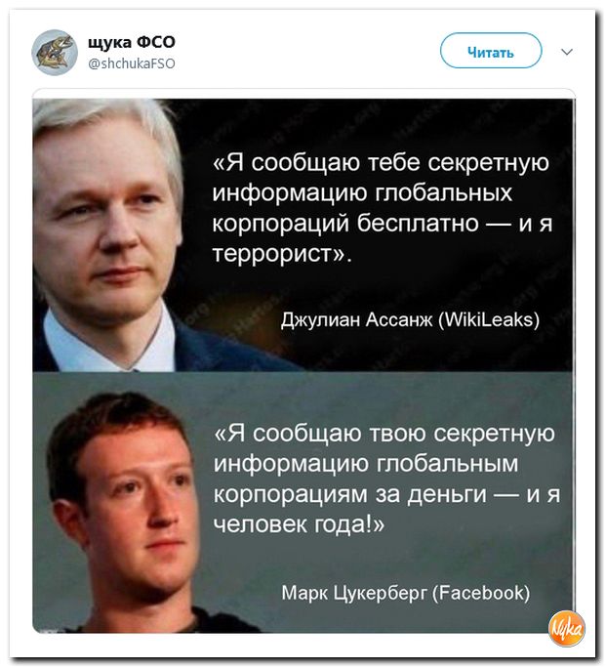This screenshot has width=606, height=668.
Task: Click the Читать follow button
Action: pos(491,51)
